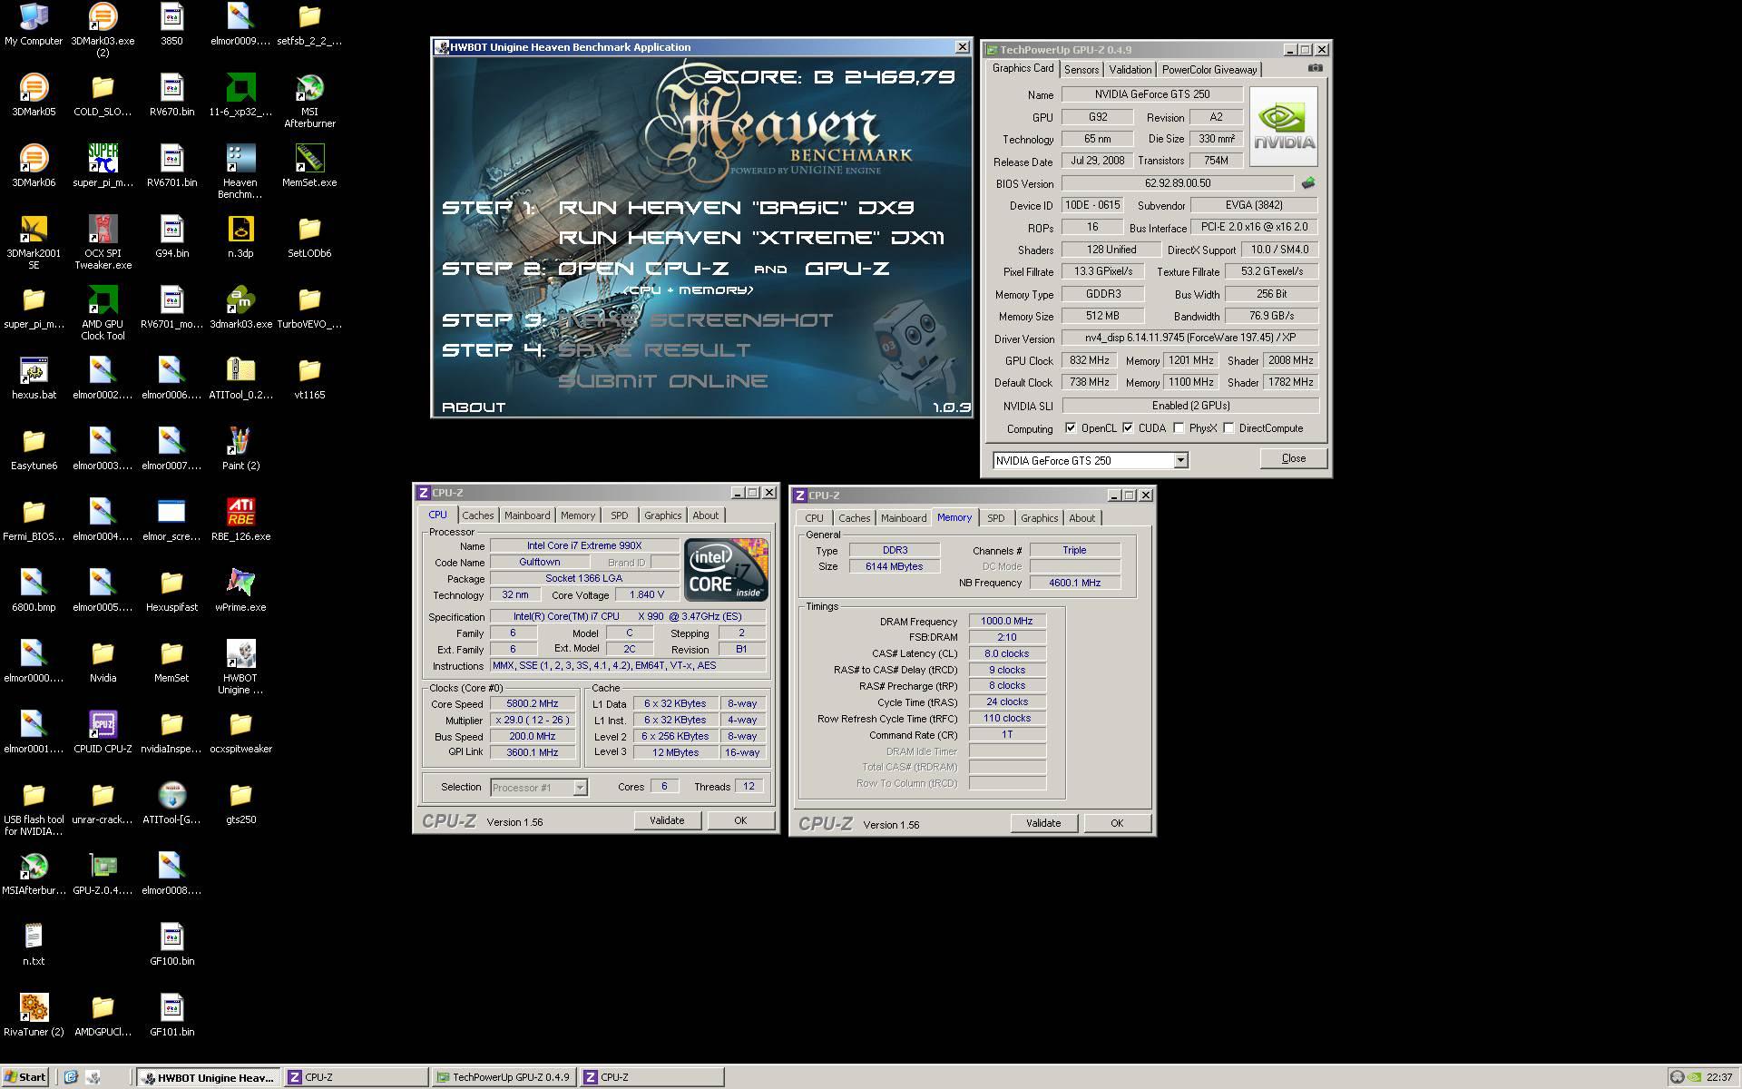Screen dimensions: 1742x1089
Task: Click the DRAM Frequency value 1000.0 MHz
Action: (1006, 622)
